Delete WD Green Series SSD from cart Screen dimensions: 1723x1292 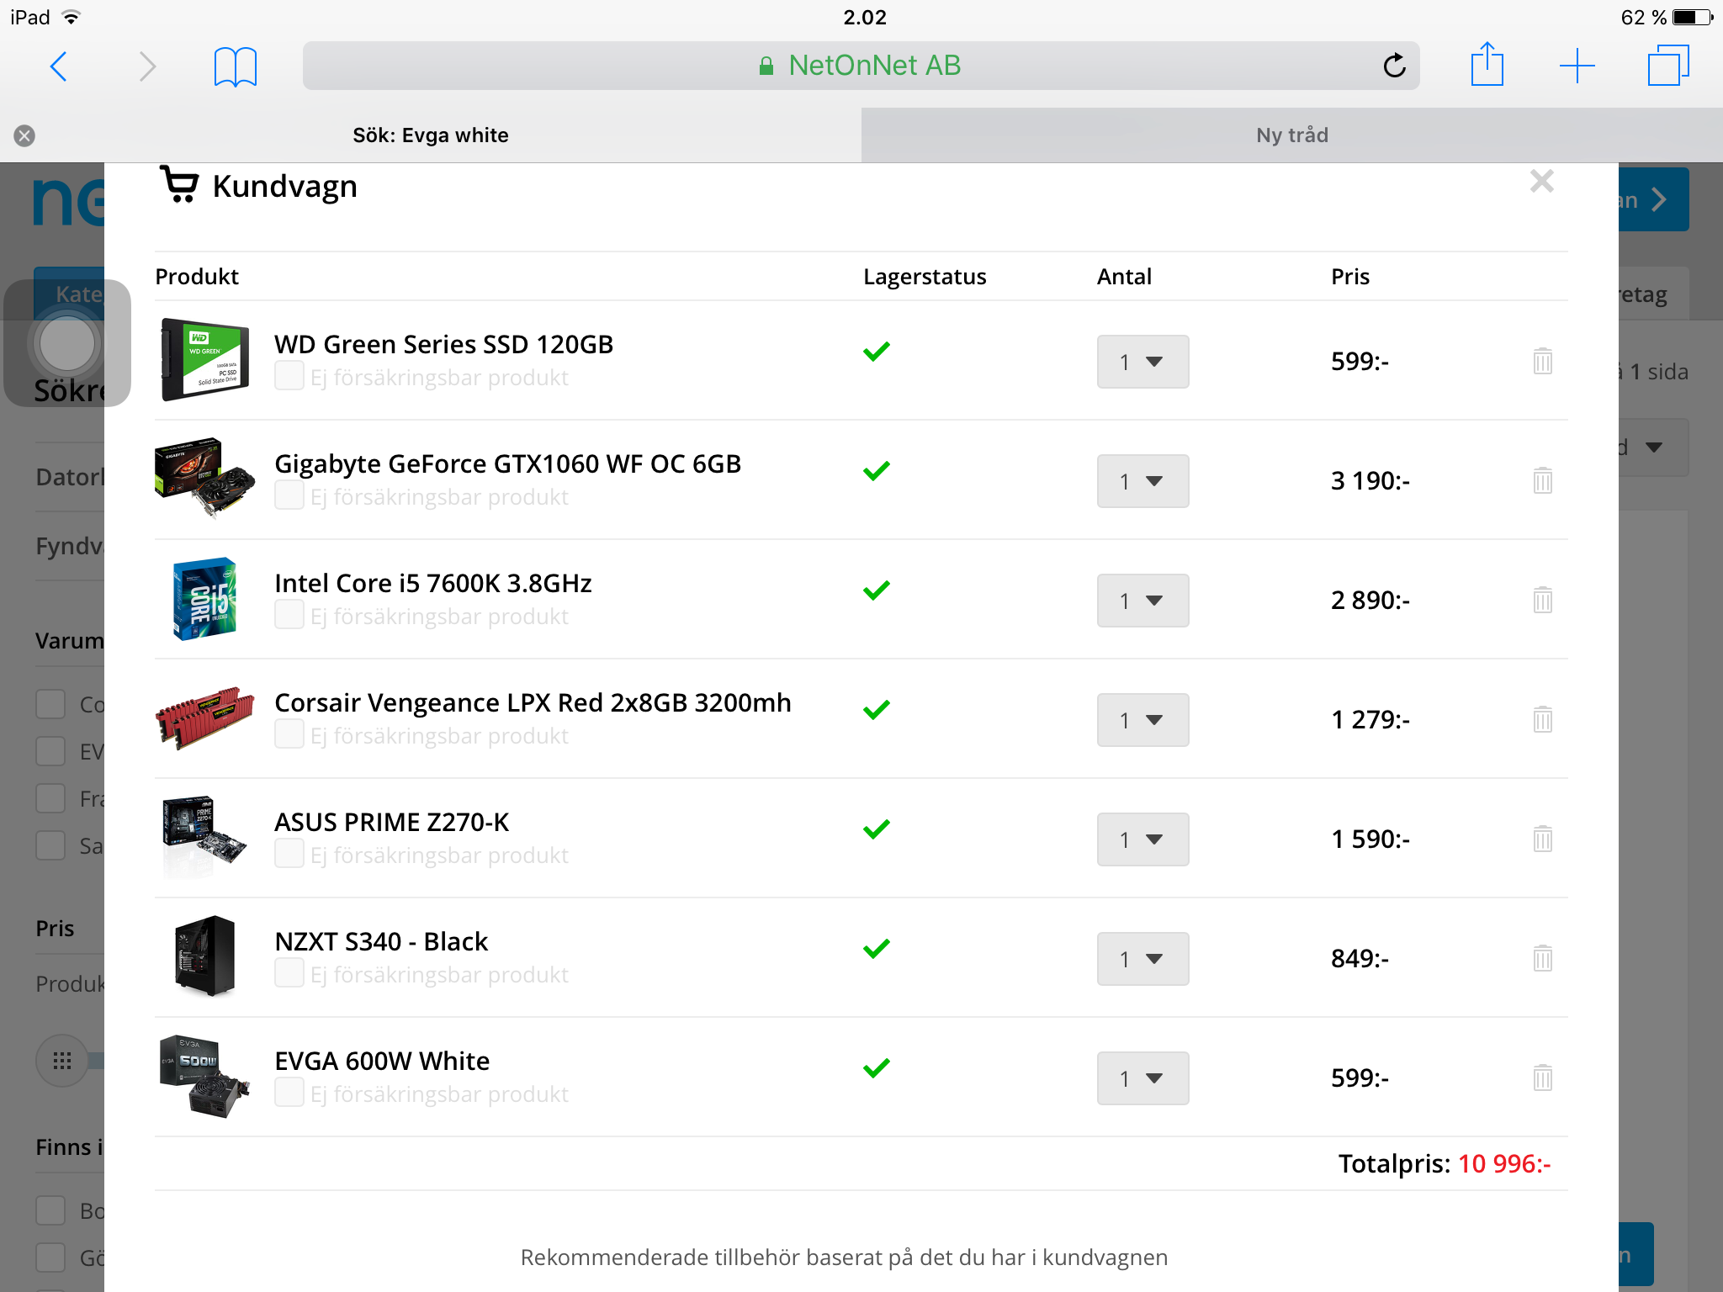(1542, 362)
